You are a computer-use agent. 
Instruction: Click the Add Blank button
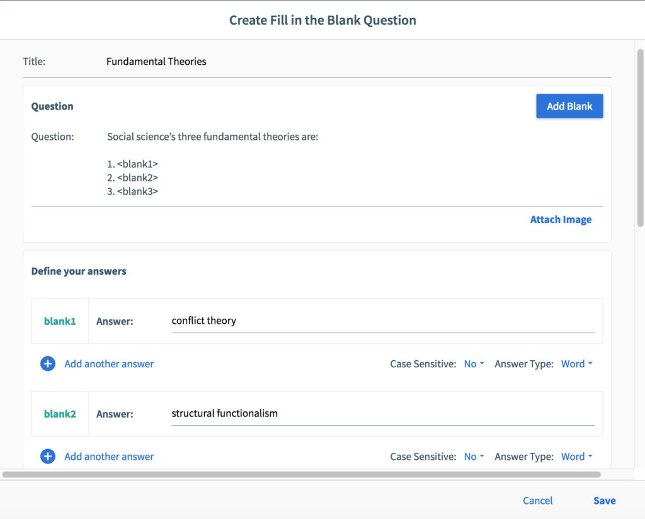[x=569, y=106]
